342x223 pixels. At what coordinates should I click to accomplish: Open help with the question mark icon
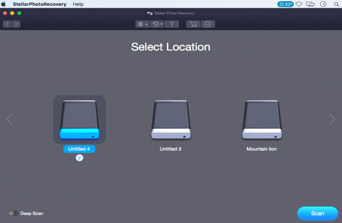(x=172, y=24)
